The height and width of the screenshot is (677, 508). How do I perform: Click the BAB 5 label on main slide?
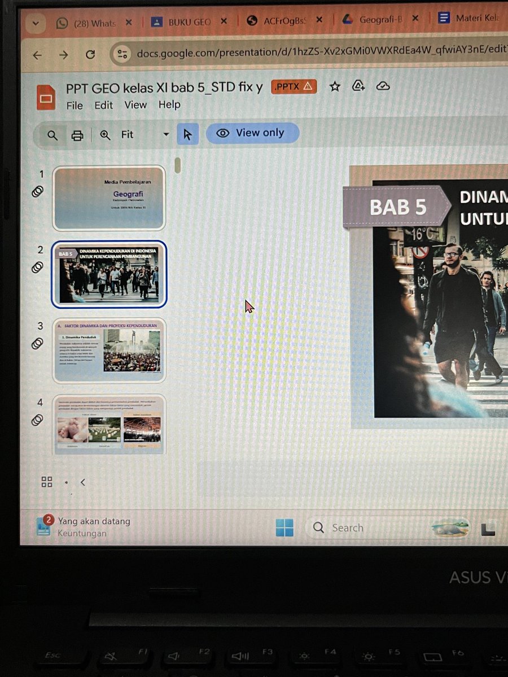398,207
